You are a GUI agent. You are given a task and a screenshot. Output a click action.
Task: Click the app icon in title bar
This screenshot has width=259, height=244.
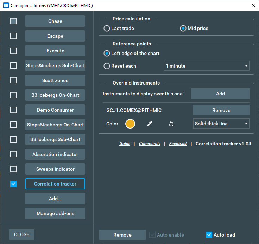(x=6, y=6)
